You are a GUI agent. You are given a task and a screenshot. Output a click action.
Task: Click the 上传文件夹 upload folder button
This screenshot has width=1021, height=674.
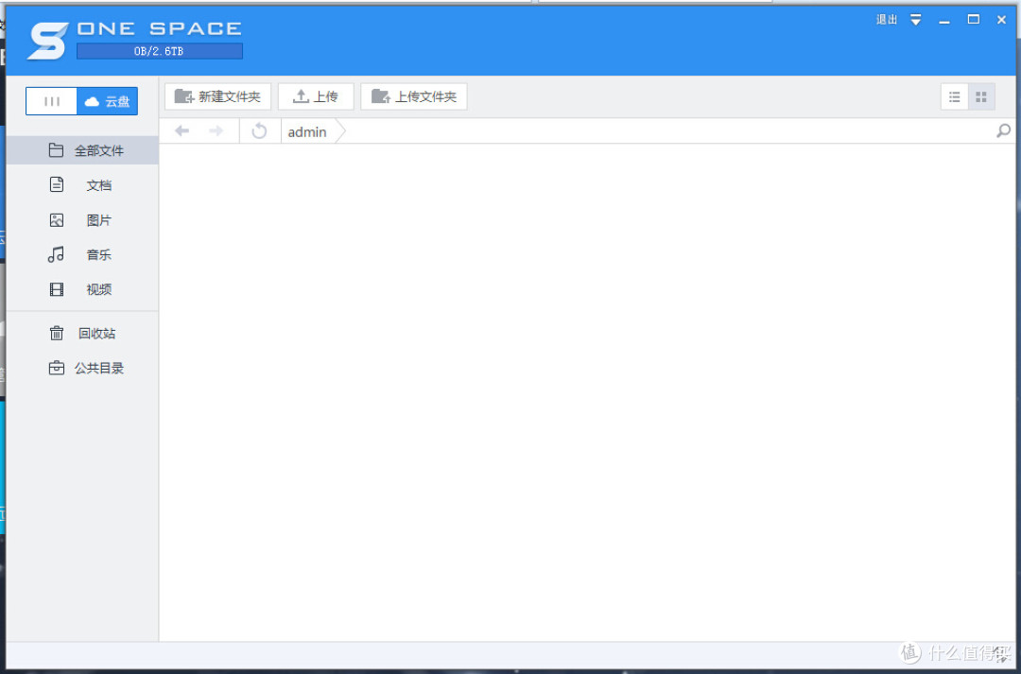(413, 96)
